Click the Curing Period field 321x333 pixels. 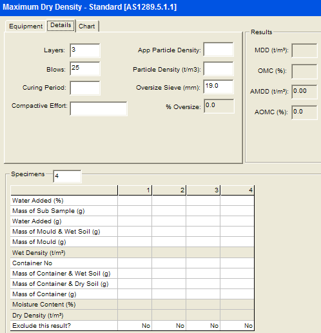click(85, 88)
